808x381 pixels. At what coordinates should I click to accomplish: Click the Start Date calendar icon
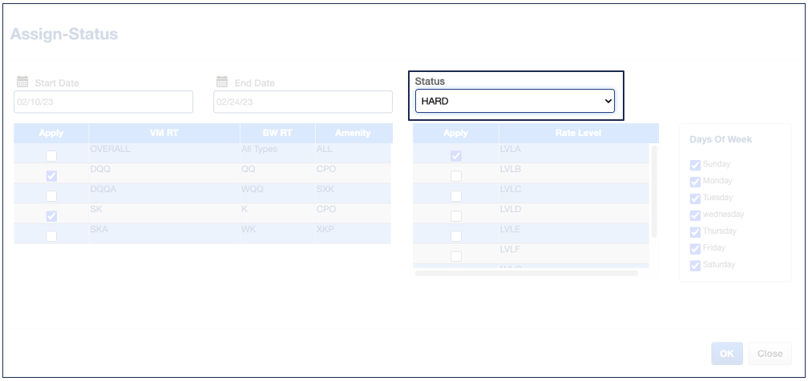tap(22, 82)
